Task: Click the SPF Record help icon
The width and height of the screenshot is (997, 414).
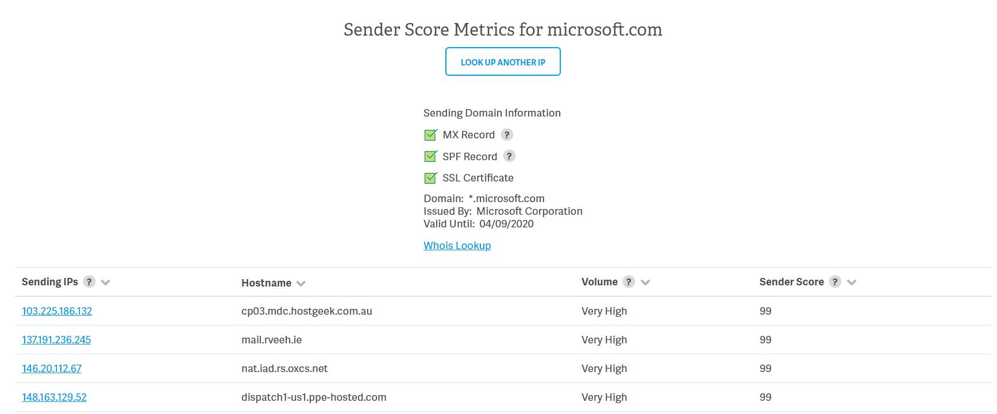Action: [x=509, y=156]
